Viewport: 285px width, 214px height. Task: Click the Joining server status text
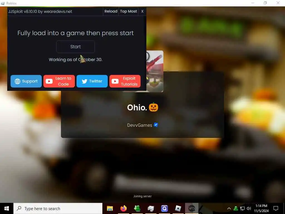pyautogui.click(x=142, y=196)
